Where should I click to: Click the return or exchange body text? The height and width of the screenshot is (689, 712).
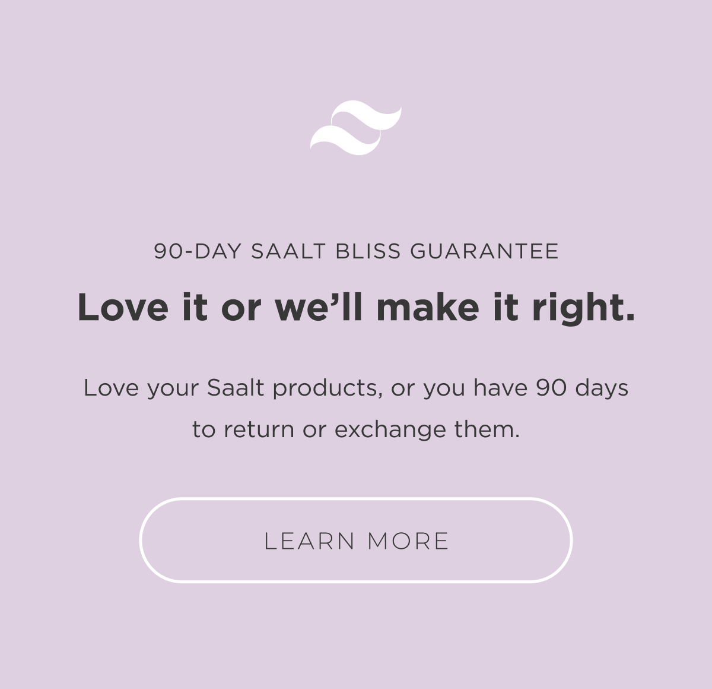coord(356,409)
